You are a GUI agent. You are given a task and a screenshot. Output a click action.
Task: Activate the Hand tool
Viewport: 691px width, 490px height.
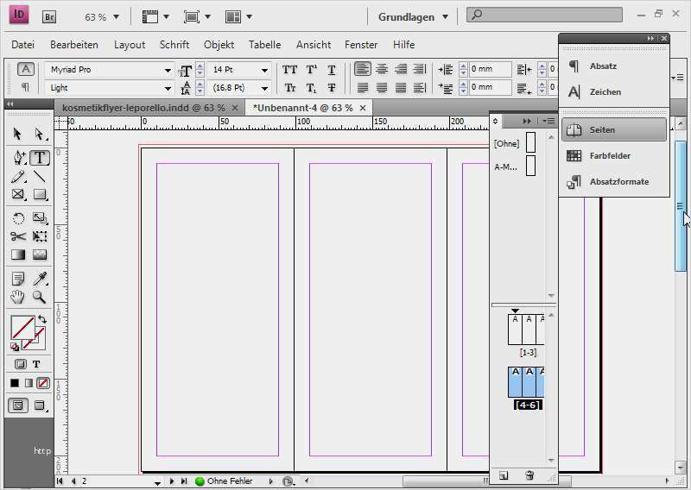click(18, 297)
